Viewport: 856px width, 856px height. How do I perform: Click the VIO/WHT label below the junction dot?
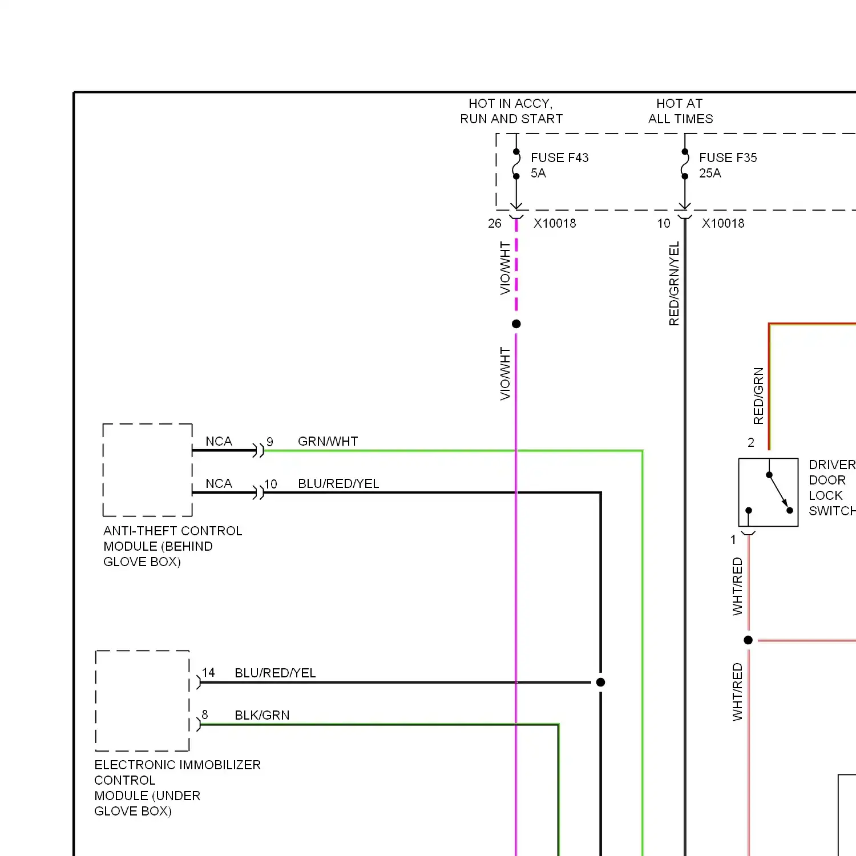[505, 373]
